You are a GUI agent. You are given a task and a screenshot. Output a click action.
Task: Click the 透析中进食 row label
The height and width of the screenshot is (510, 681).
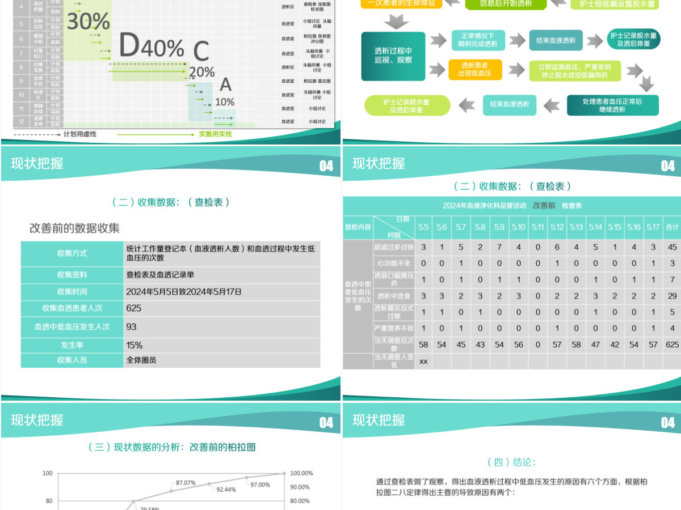(x=394, y=296)
